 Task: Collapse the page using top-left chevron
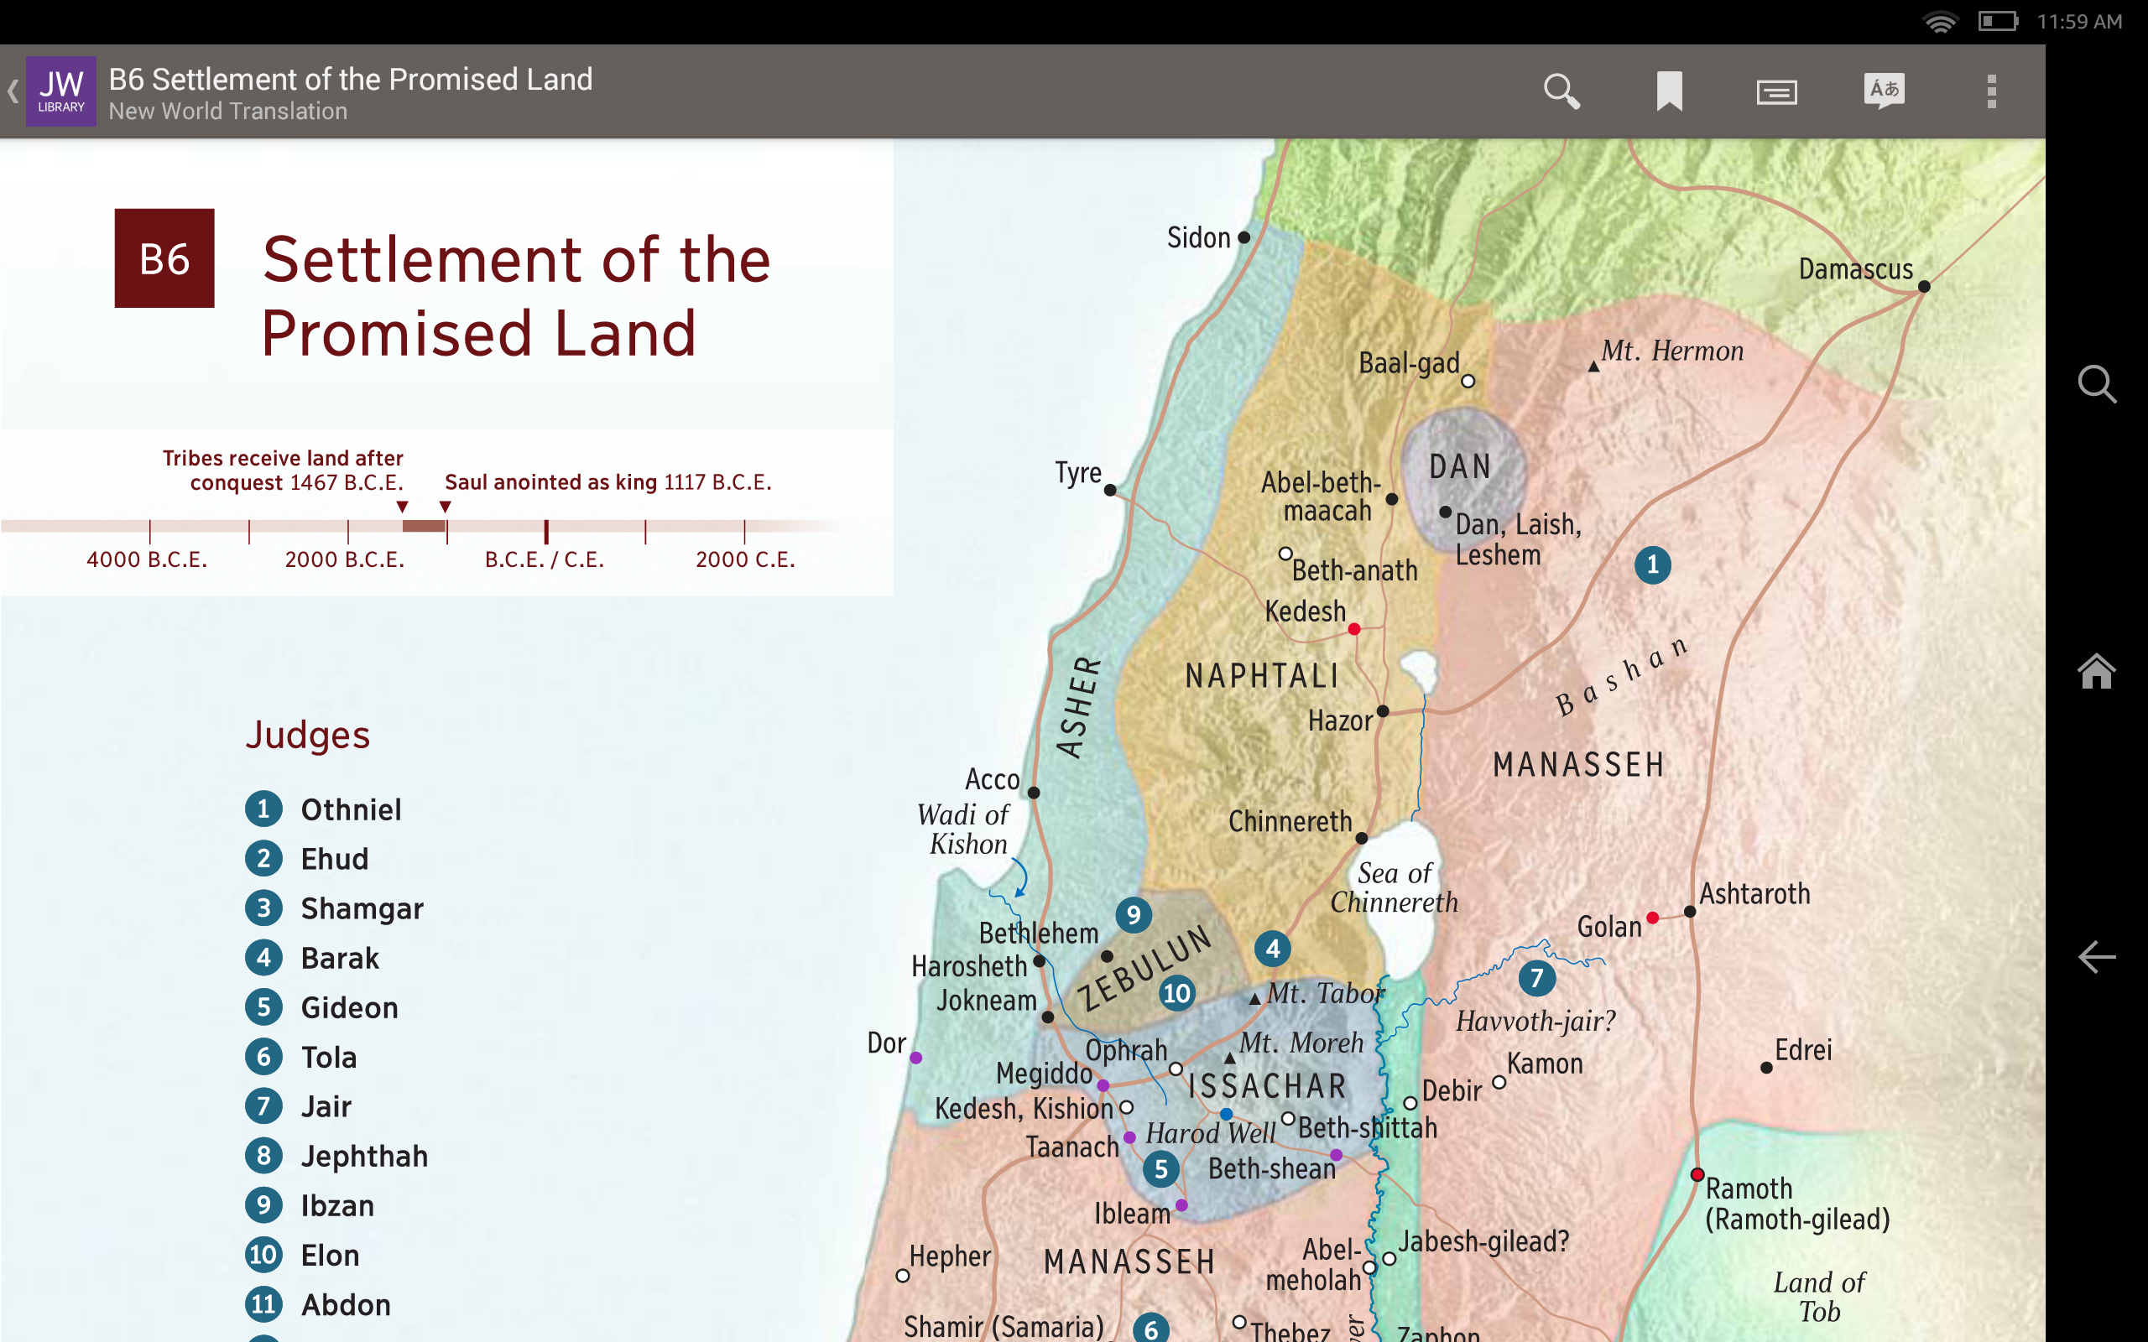[x=13, y=91]
